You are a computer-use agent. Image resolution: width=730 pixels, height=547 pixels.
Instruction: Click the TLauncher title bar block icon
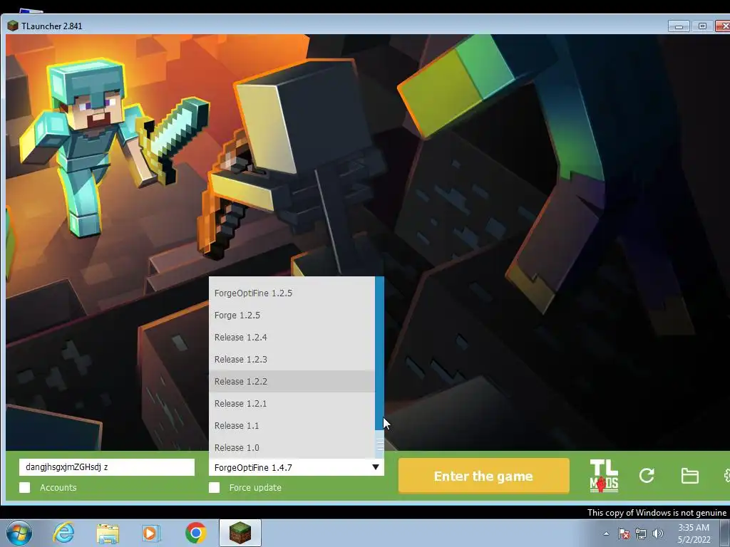[x=13, y=26]
